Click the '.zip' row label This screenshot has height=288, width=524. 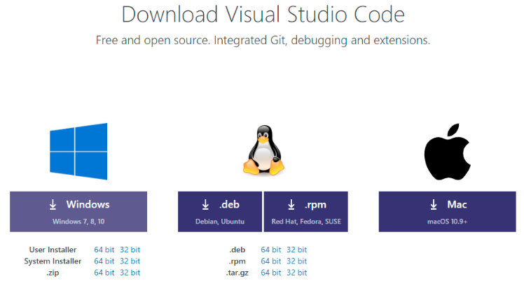click(53, 273)
